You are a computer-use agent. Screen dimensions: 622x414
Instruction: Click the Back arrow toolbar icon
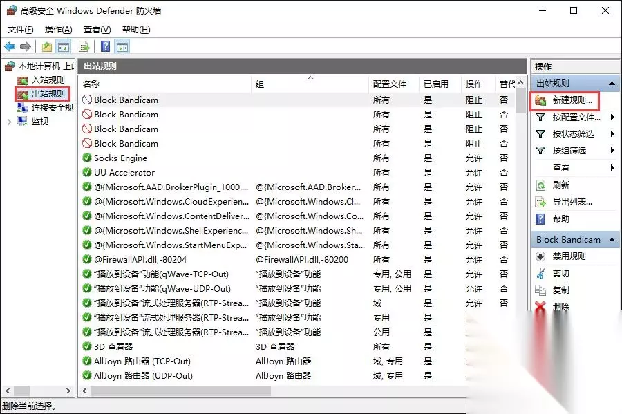(10, 47)
